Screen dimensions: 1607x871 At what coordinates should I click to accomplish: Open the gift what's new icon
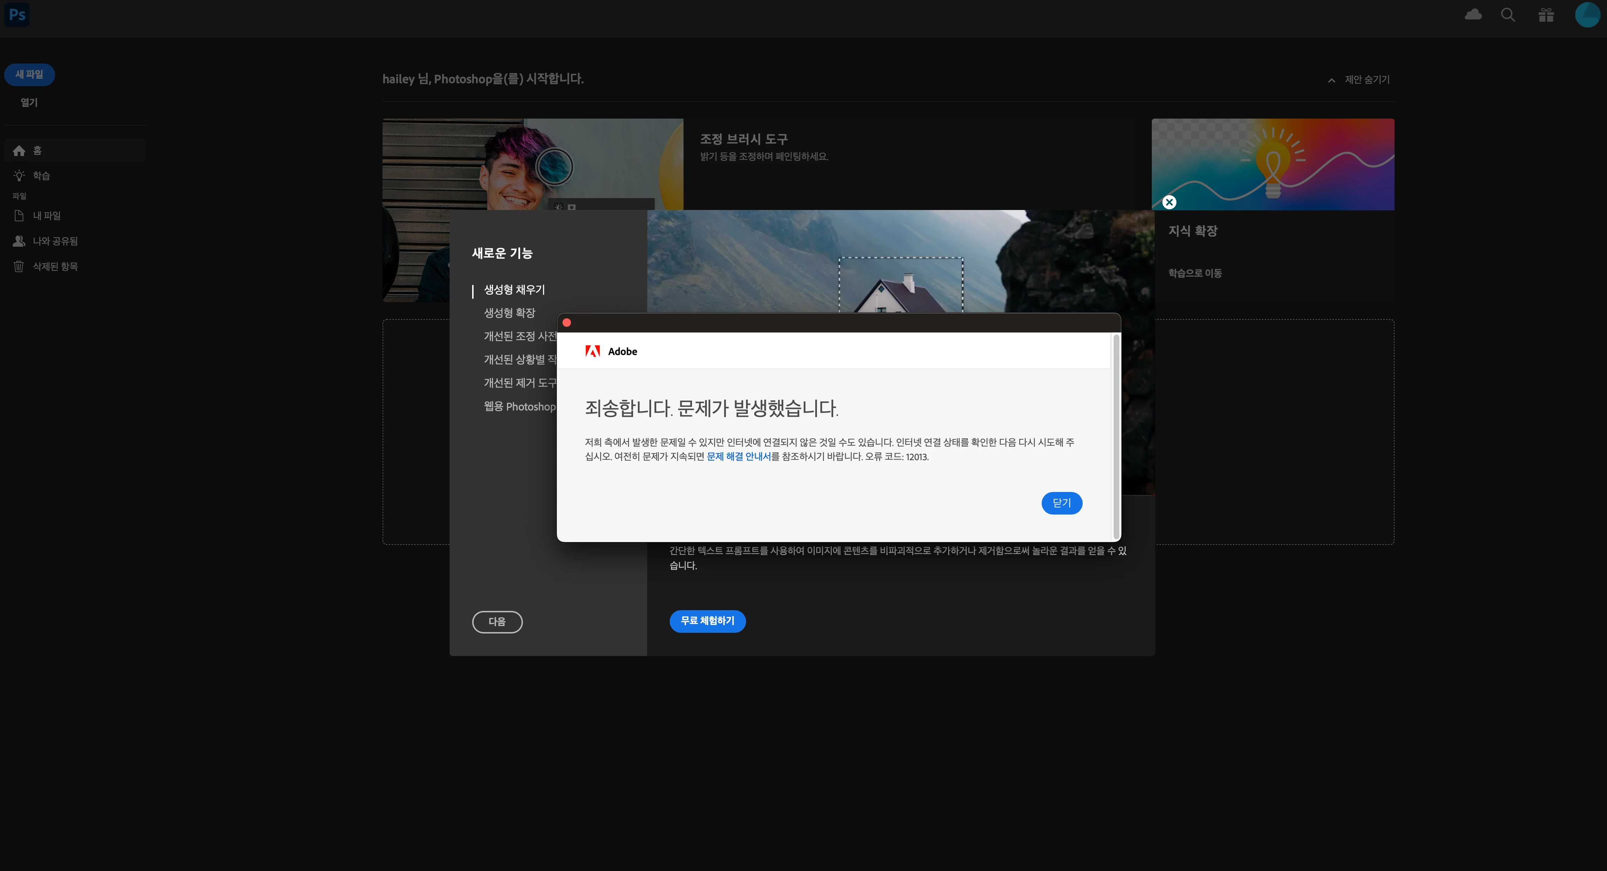[x=1546, y=14]
